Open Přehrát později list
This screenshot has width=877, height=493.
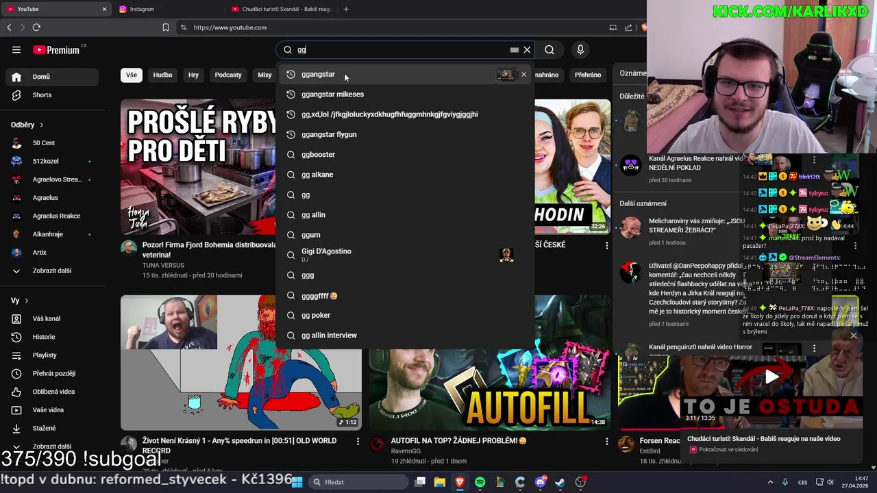(53, 374)
